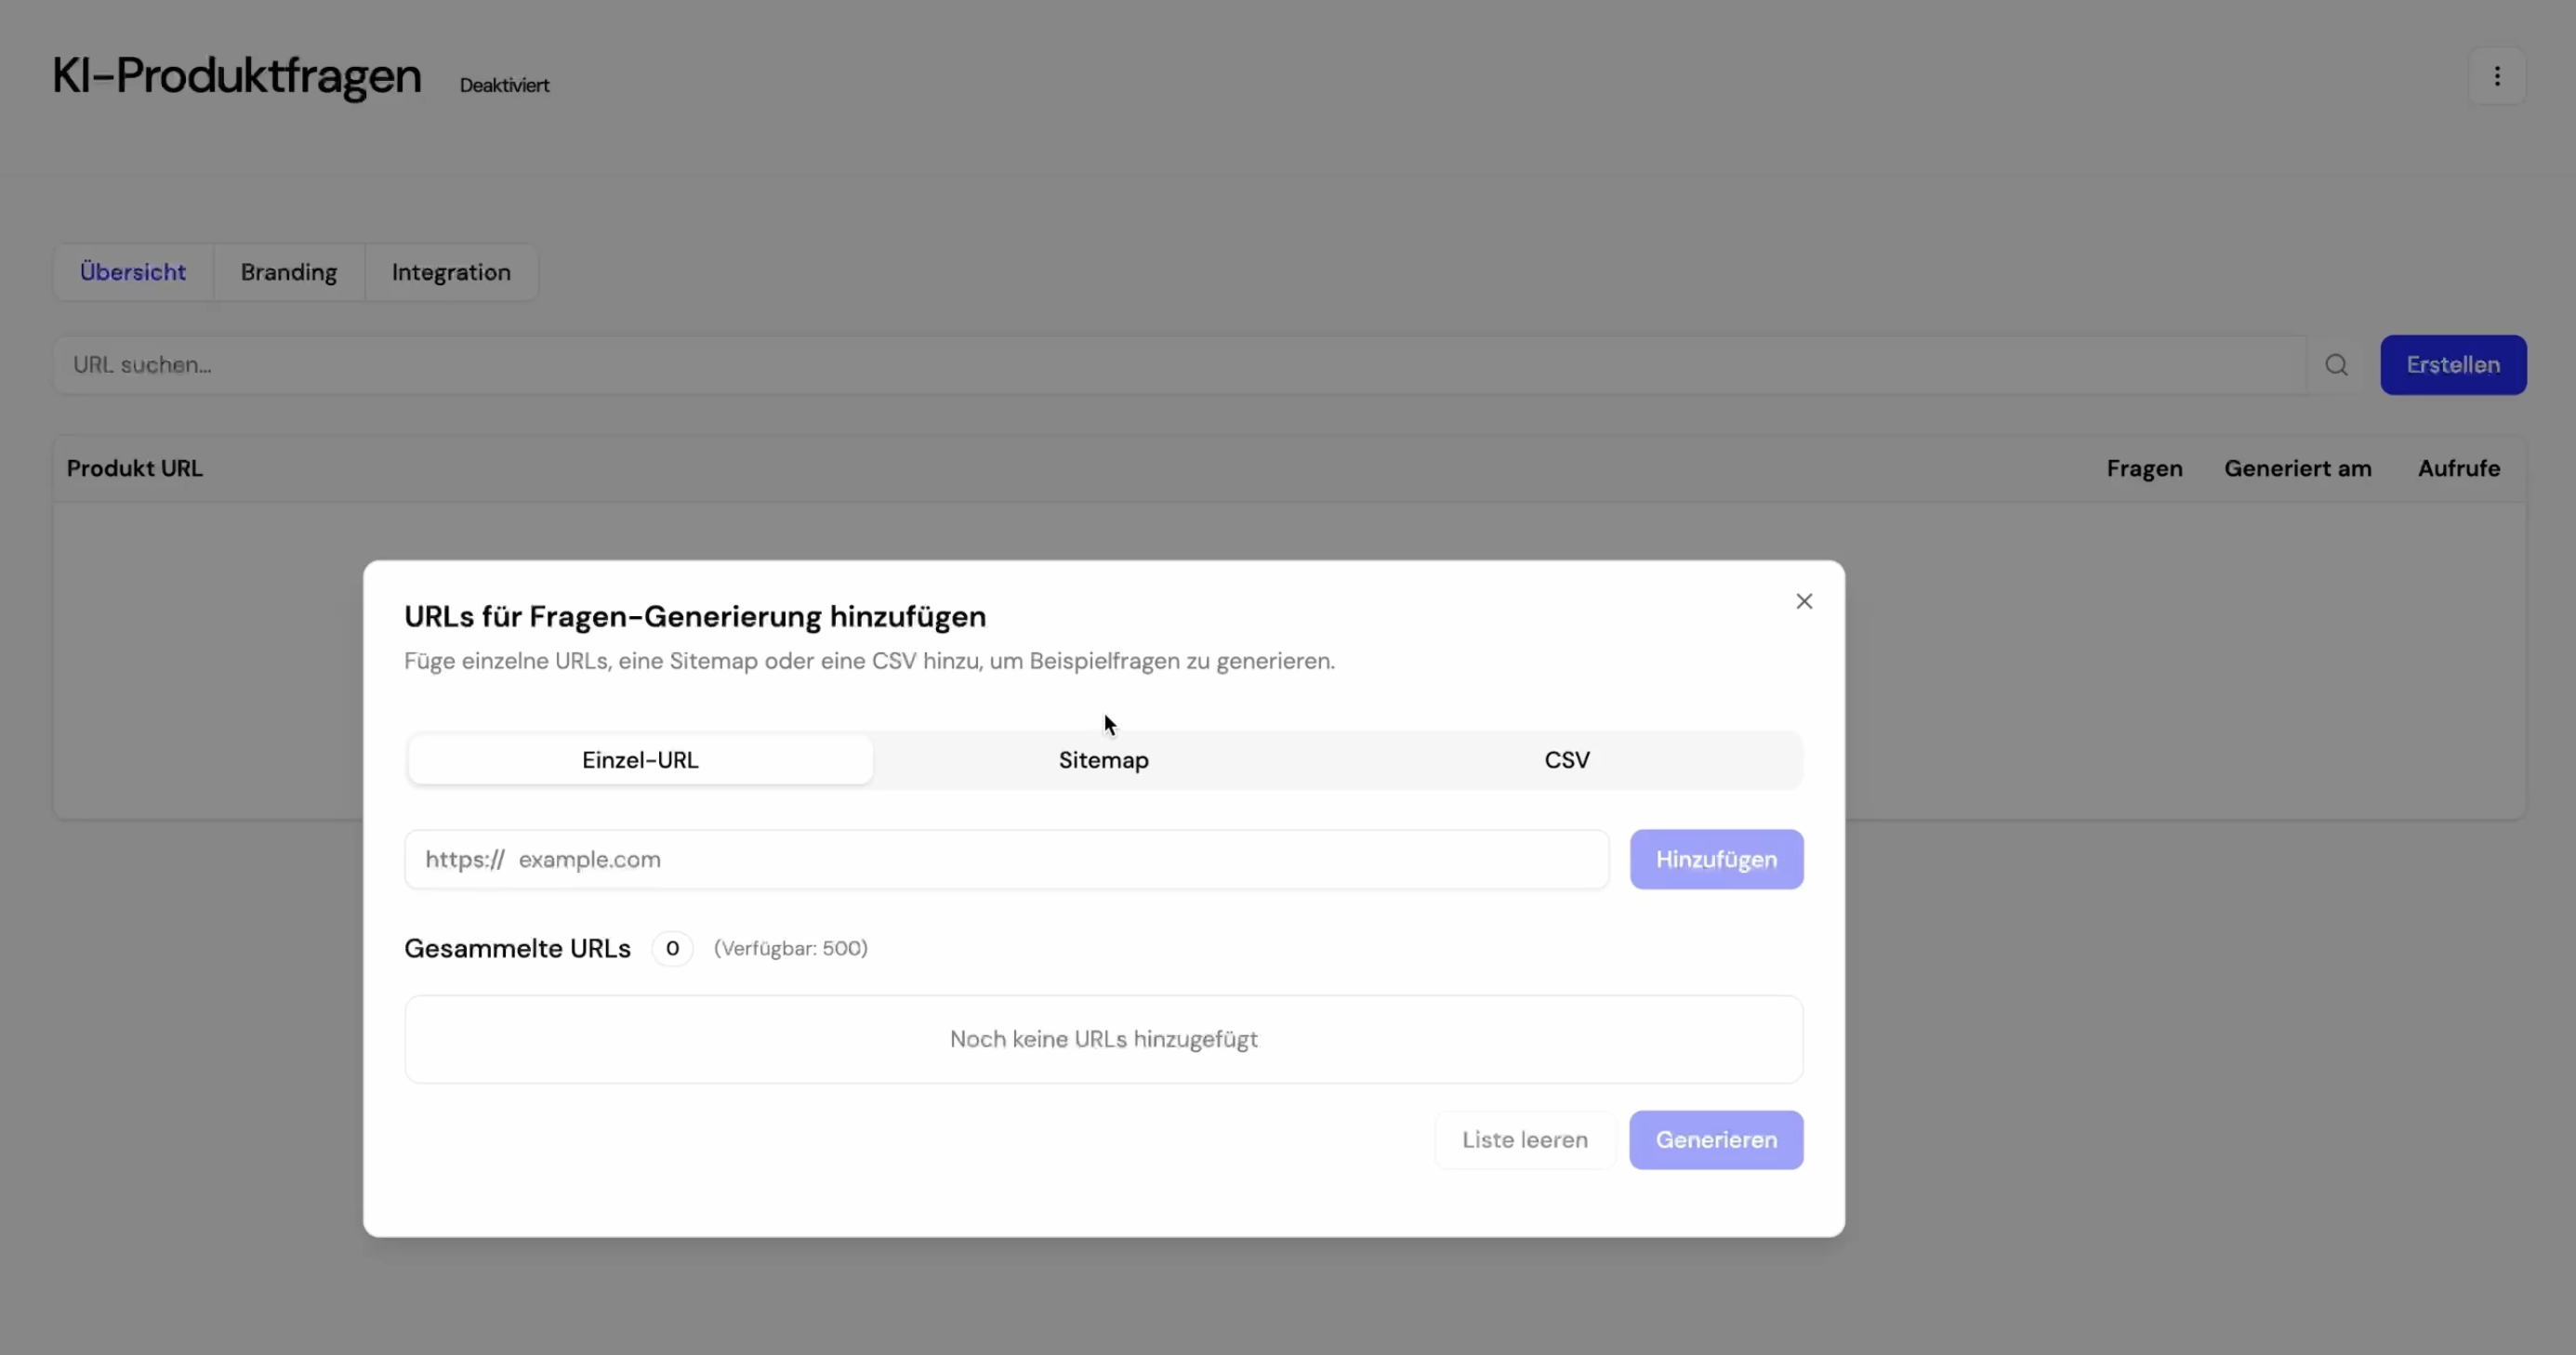Click the Fragen column header
Viewport: 2576px width, 1355px height.
[2144, 468]
